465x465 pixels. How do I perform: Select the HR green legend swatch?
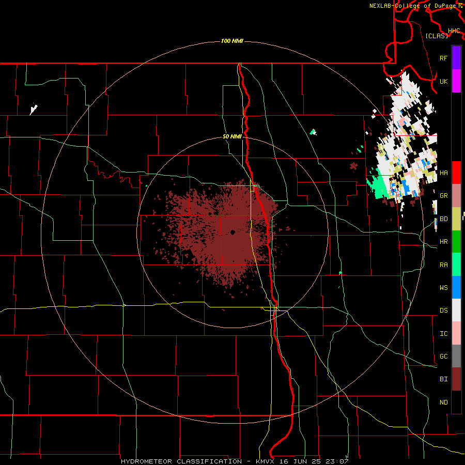tap(456, 242)
